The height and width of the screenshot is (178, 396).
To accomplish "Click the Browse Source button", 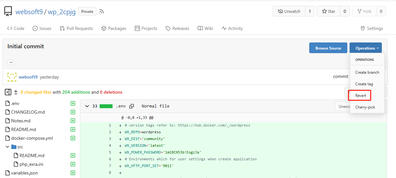I will pyautogui.click(x=328, y=48).
